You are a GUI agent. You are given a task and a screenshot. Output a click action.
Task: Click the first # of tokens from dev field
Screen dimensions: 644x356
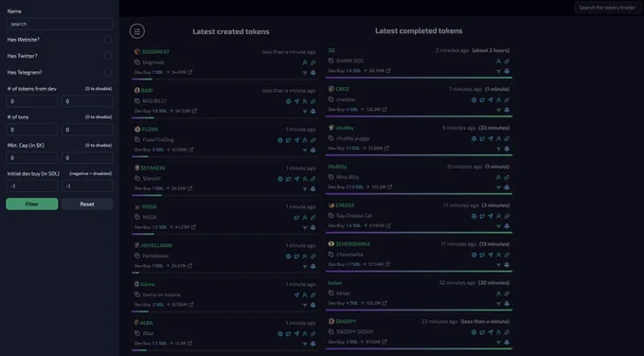pyautogui.click(x=32, y=101)
